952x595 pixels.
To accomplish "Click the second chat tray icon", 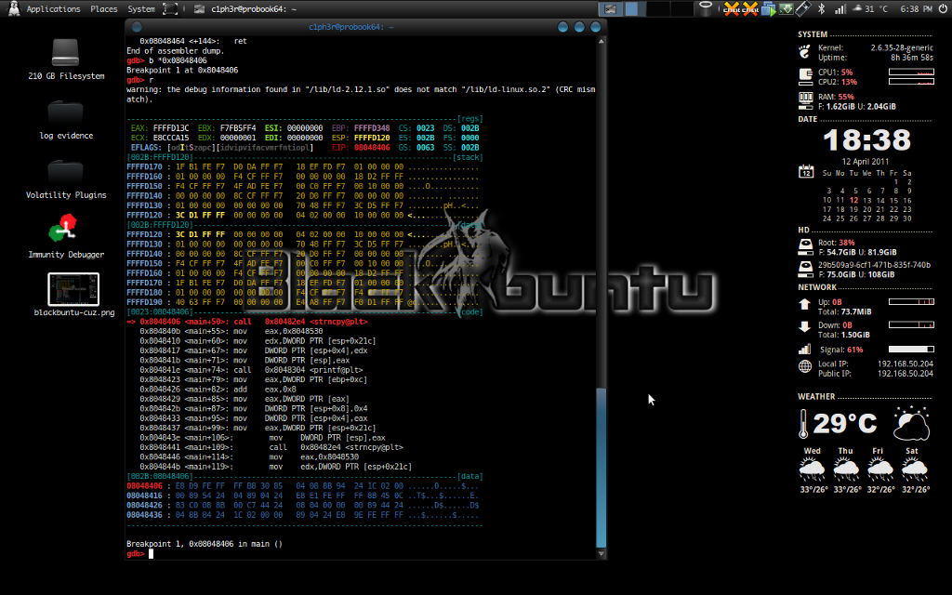I will coord(750,9).
